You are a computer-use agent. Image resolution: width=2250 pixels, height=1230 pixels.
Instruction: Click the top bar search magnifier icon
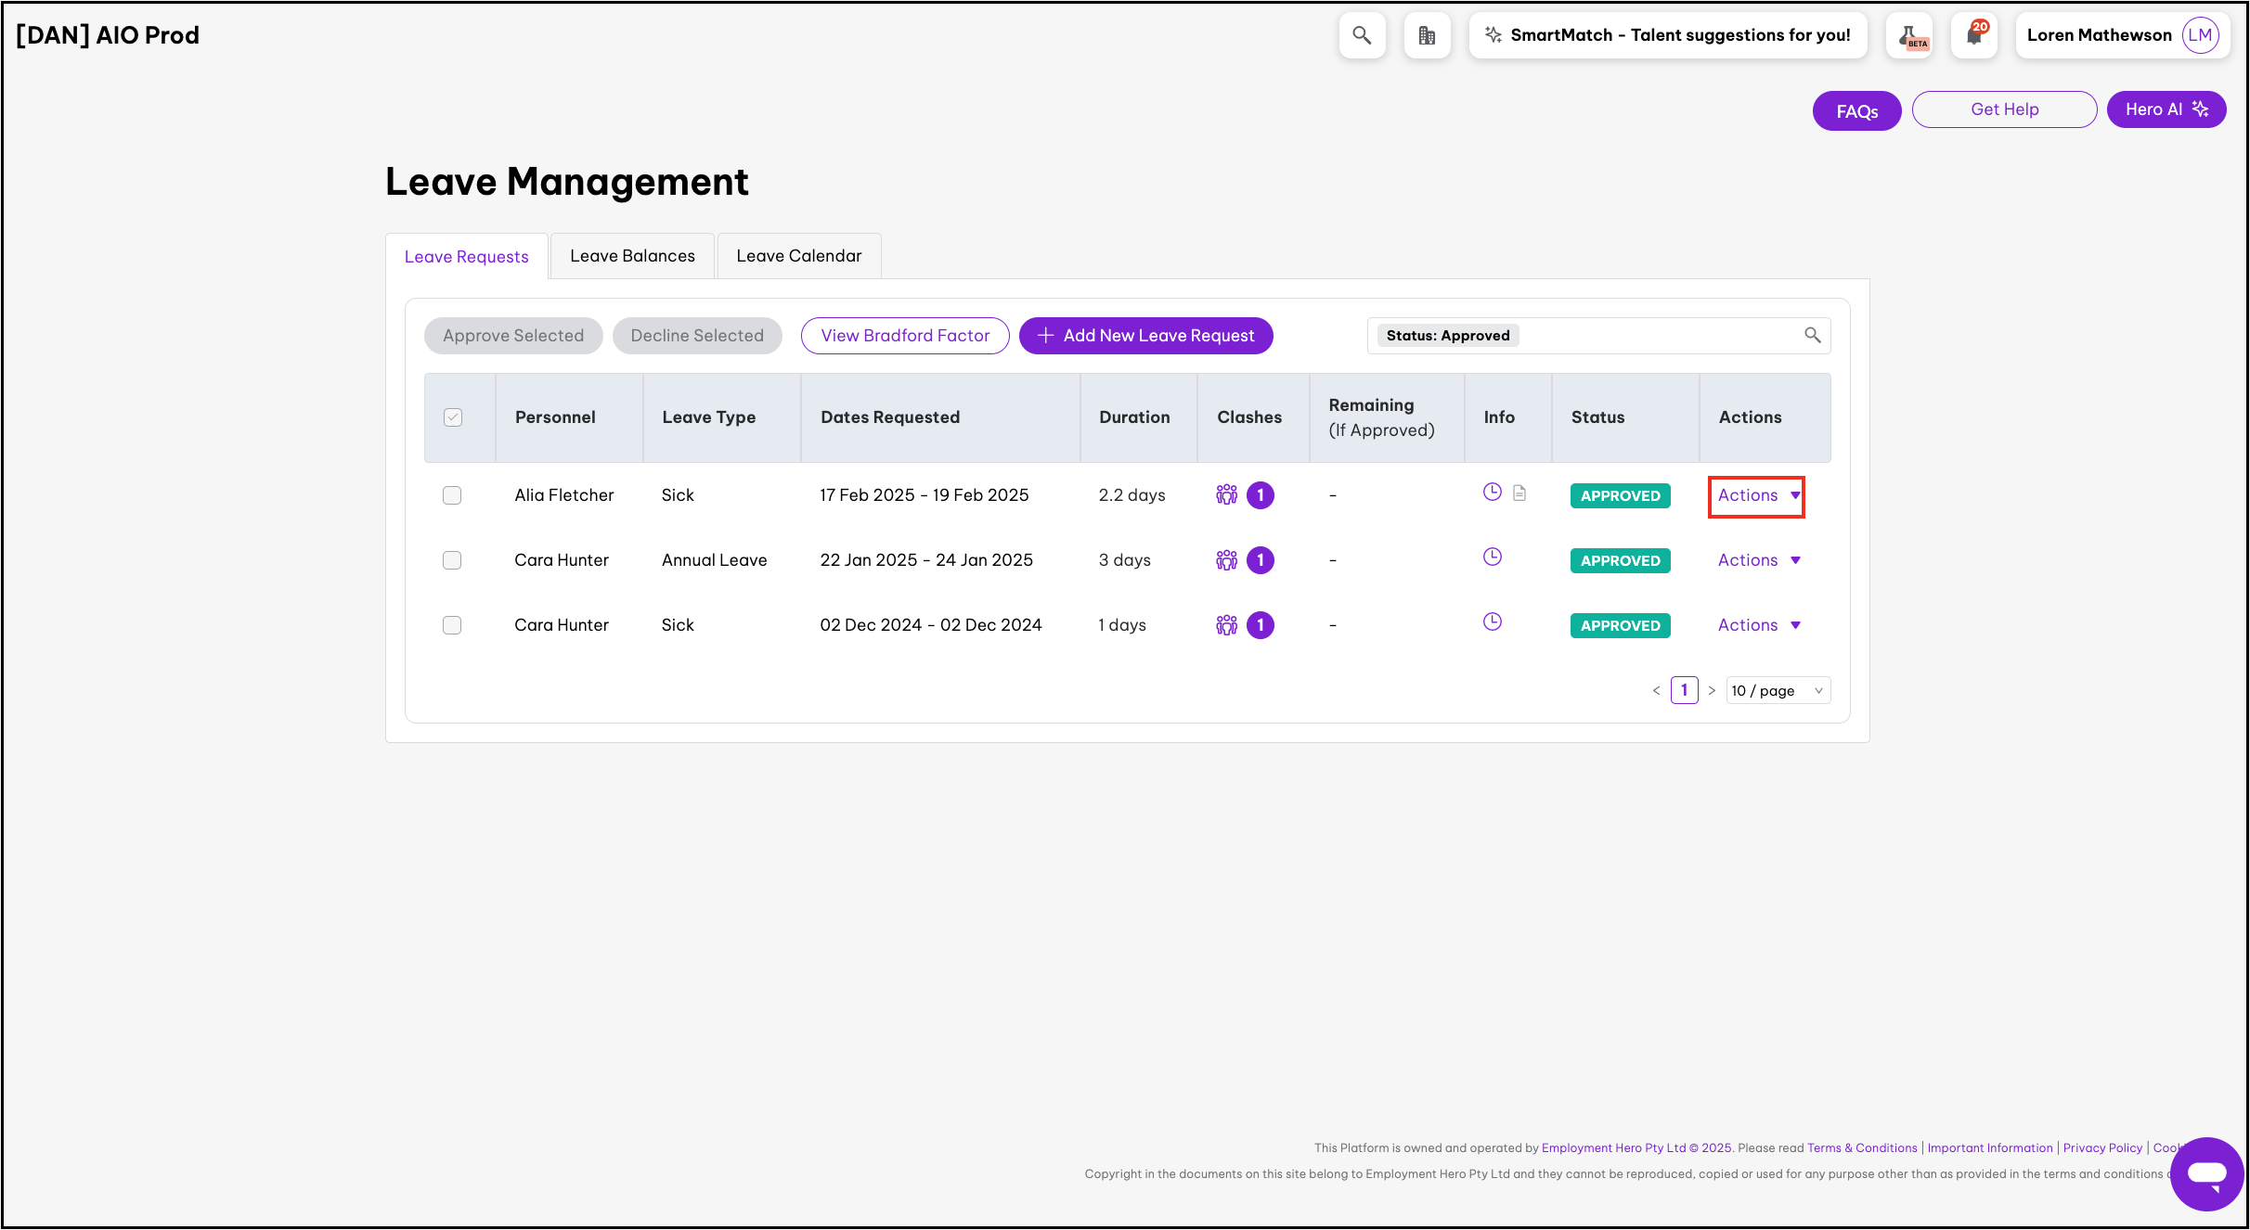point(1362,35)
